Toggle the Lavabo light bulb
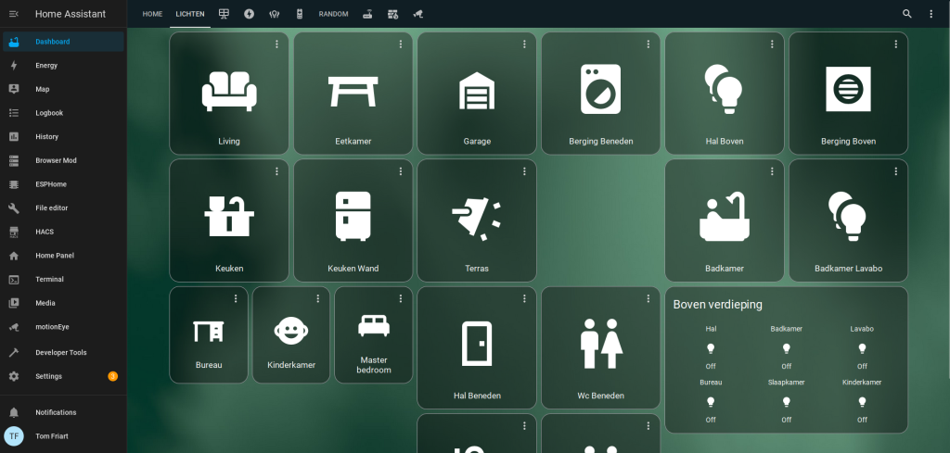This screenshot has width=950, height=453. [x=862, y=349]
